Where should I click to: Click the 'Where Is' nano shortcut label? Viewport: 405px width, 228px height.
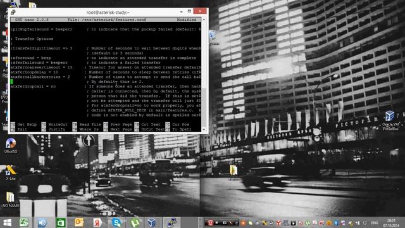click(89, 129)
